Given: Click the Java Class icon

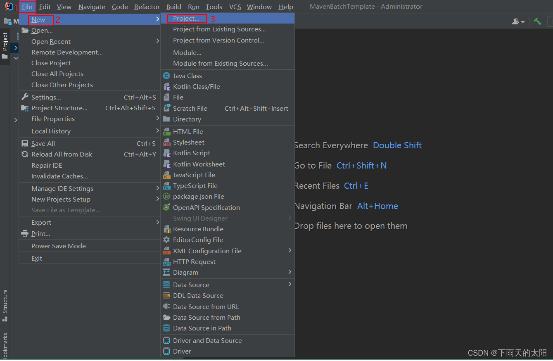Looking at the screenshot, I should 166,76.
